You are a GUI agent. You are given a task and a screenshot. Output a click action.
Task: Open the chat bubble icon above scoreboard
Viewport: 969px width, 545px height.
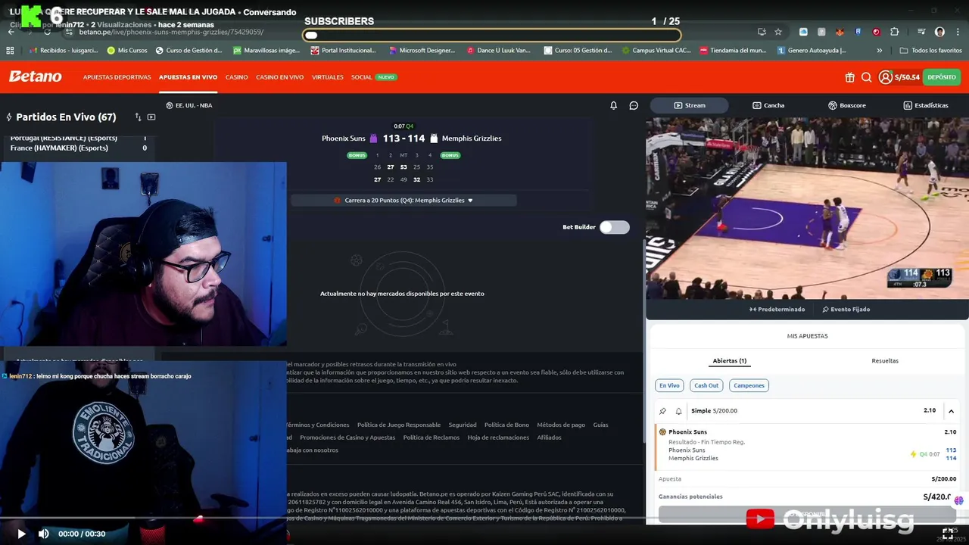(634, 105)
